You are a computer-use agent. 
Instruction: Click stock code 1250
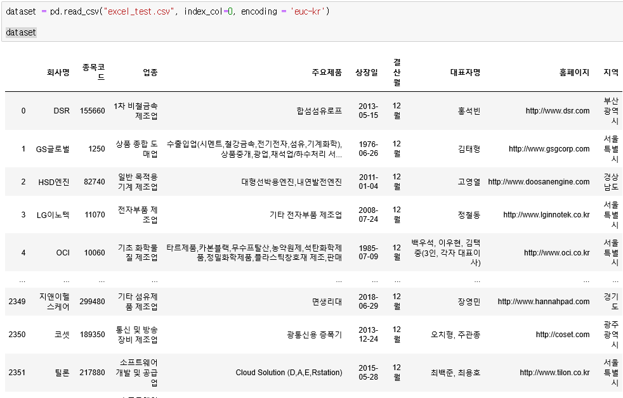[96, 149]
